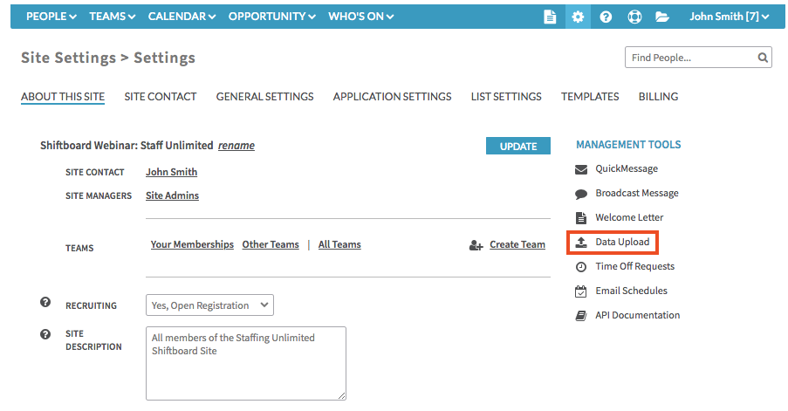Open the LIST SETTINGS tab
The image size is (788, 411).
point(506,97)
